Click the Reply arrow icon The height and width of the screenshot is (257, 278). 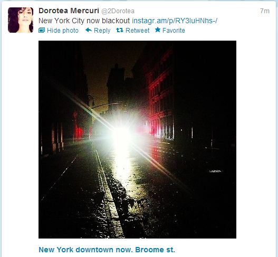coord(89,30)
